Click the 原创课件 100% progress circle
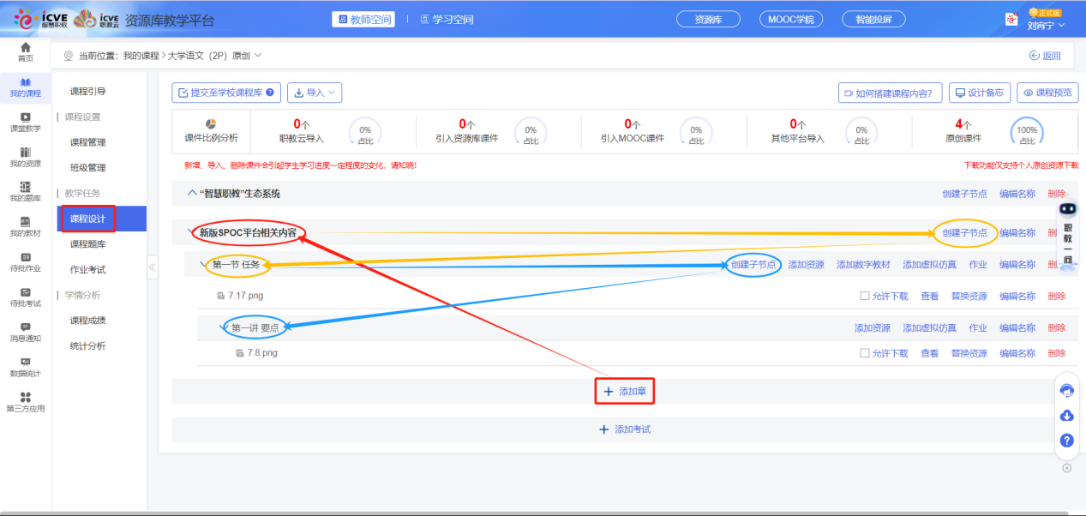 tap(1027, 132)
